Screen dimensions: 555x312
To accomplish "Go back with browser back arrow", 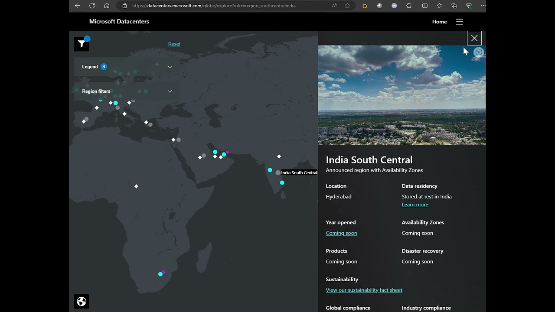I will click(x=78, y=6).
